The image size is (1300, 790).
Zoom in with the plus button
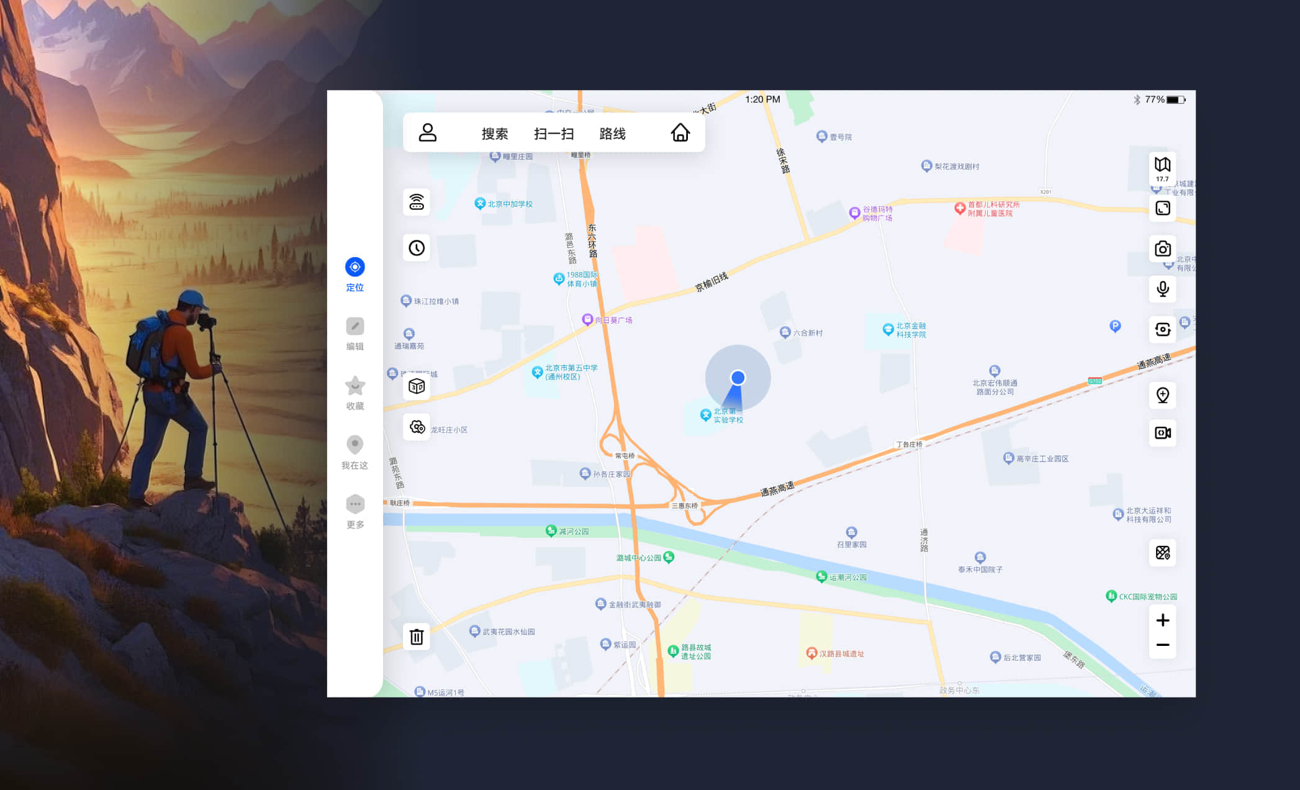pyautogui.click(x=1162, y=620)
